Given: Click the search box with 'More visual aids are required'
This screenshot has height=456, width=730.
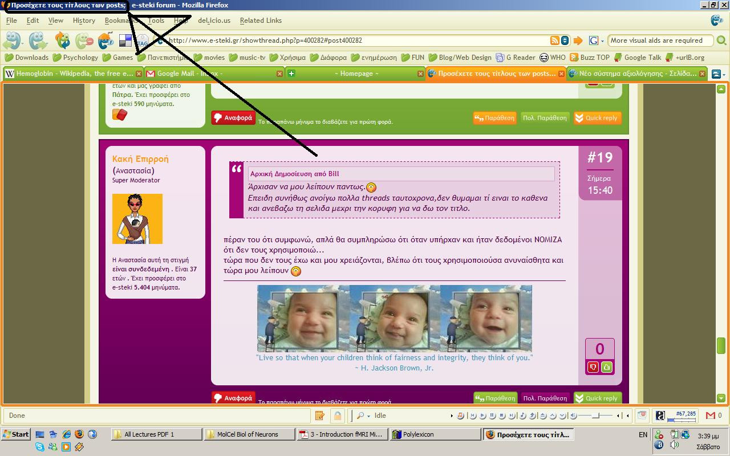Looking at the screenshot, I should [x=660, y=40].
